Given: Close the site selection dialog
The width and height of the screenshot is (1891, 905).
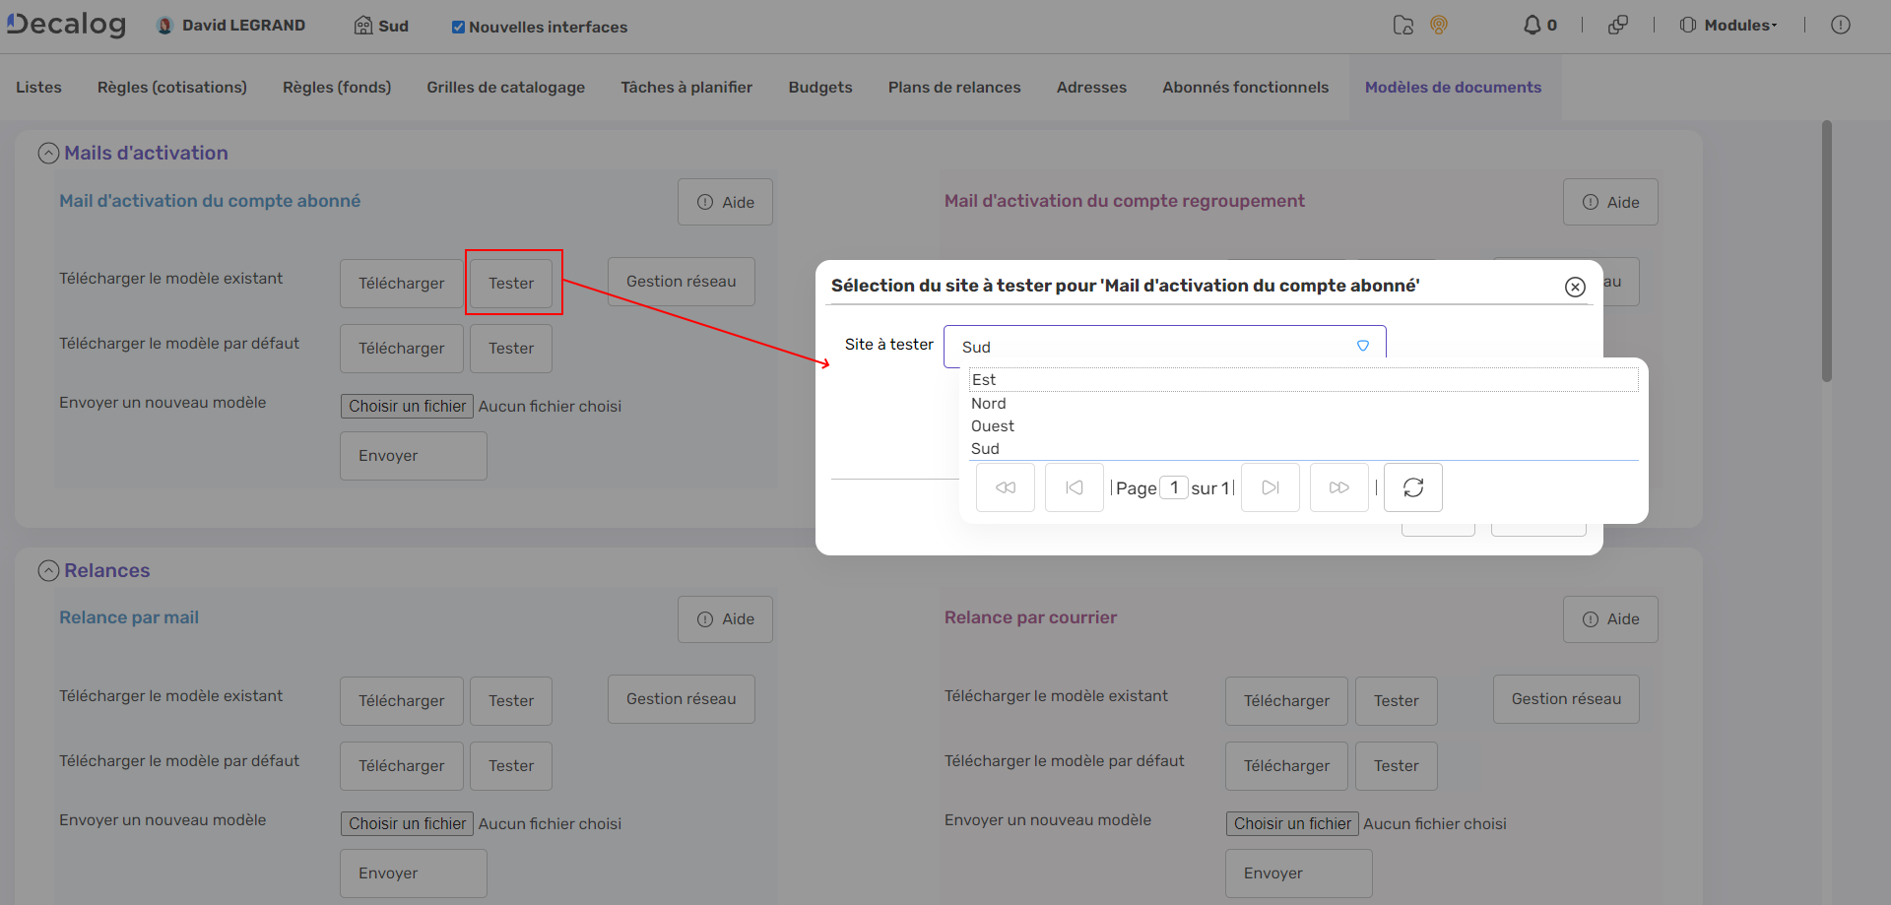Looking at the screenshot, I should 1575,287.
